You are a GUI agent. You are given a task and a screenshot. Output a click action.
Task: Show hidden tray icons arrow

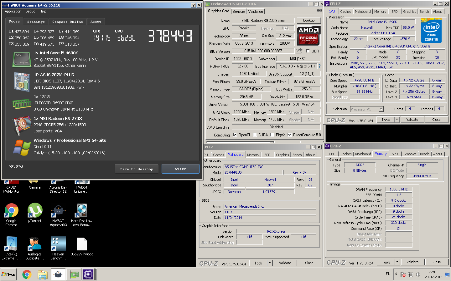coord(396,274)
